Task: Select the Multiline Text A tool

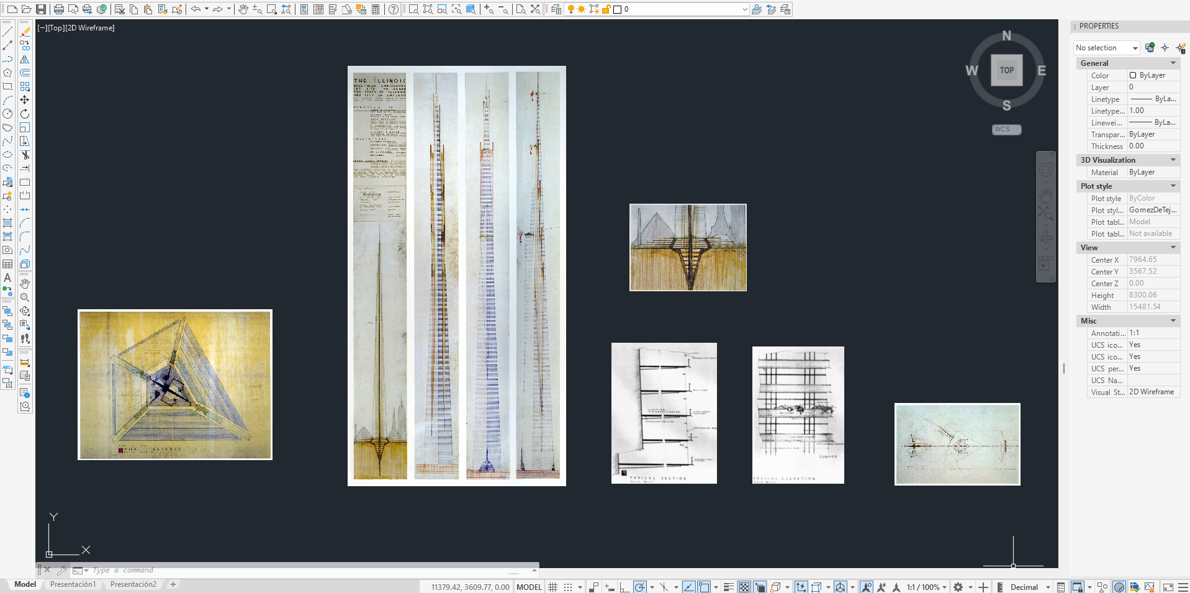Action: click(x=7, y=278)
